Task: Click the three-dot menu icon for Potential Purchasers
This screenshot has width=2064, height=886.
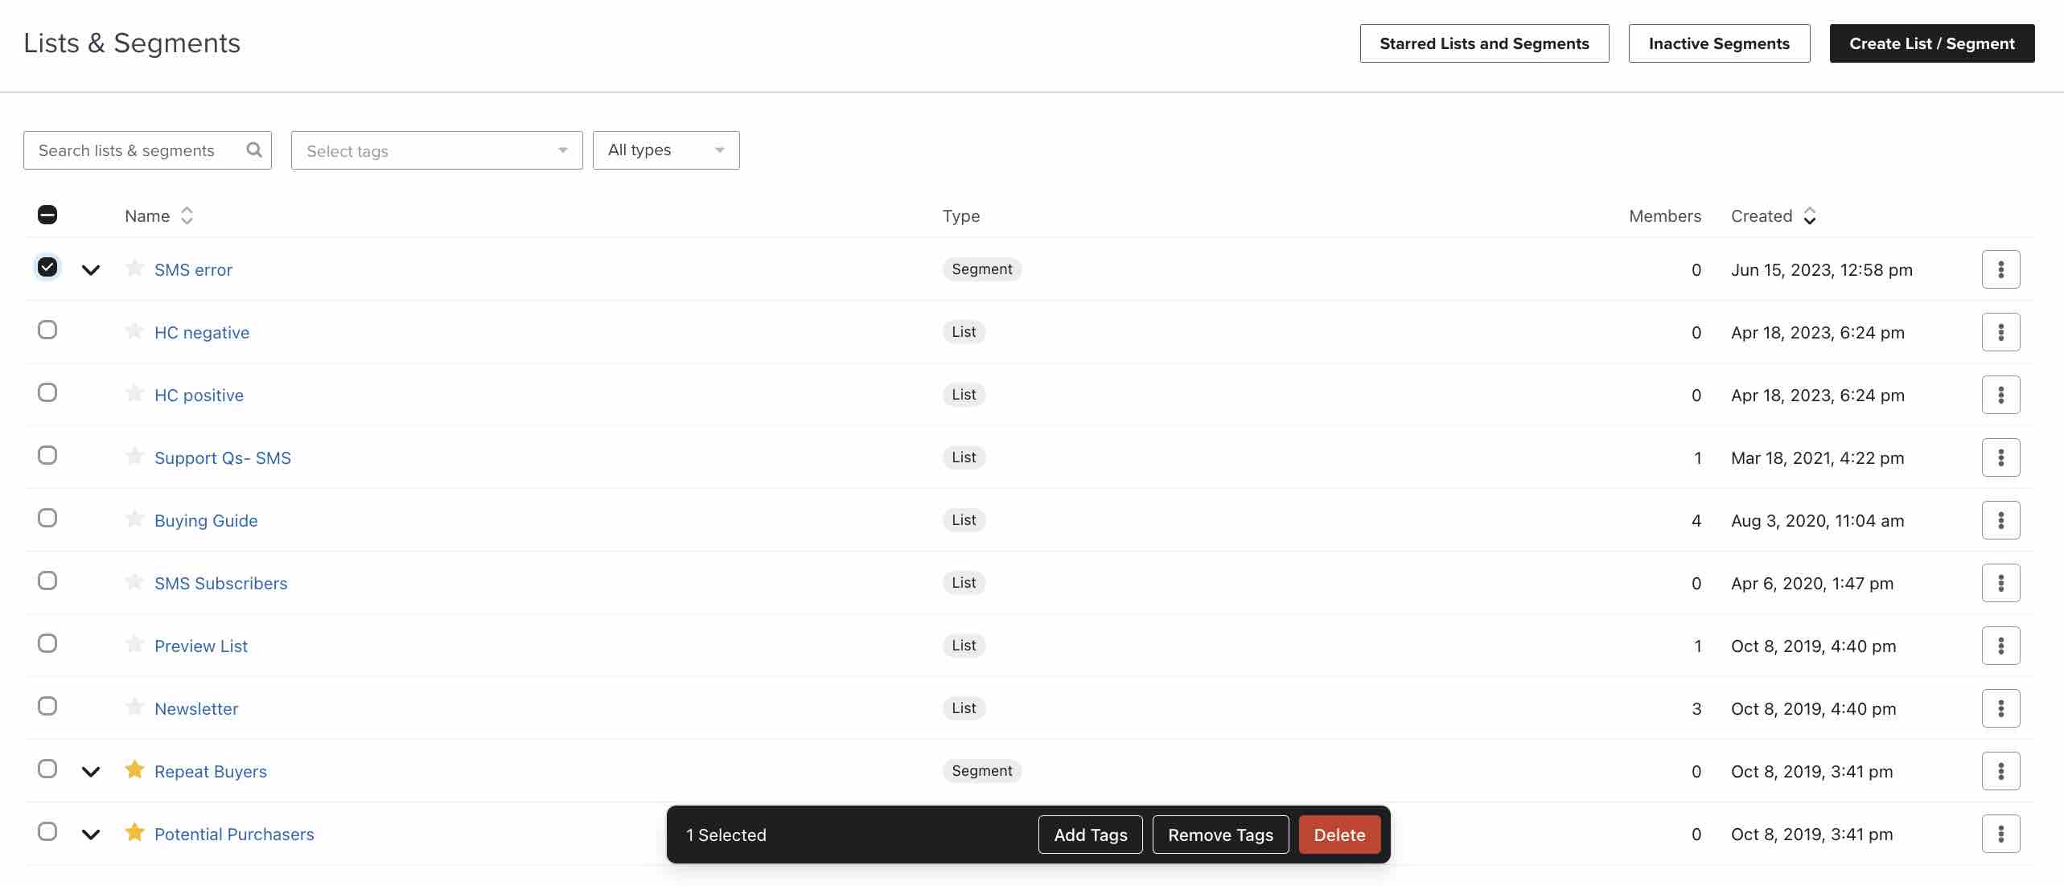Action: point(2000,834)
